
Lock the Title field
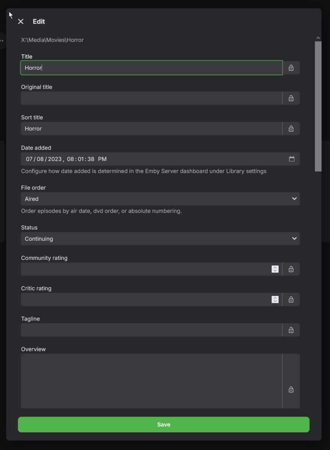point(291,68)
